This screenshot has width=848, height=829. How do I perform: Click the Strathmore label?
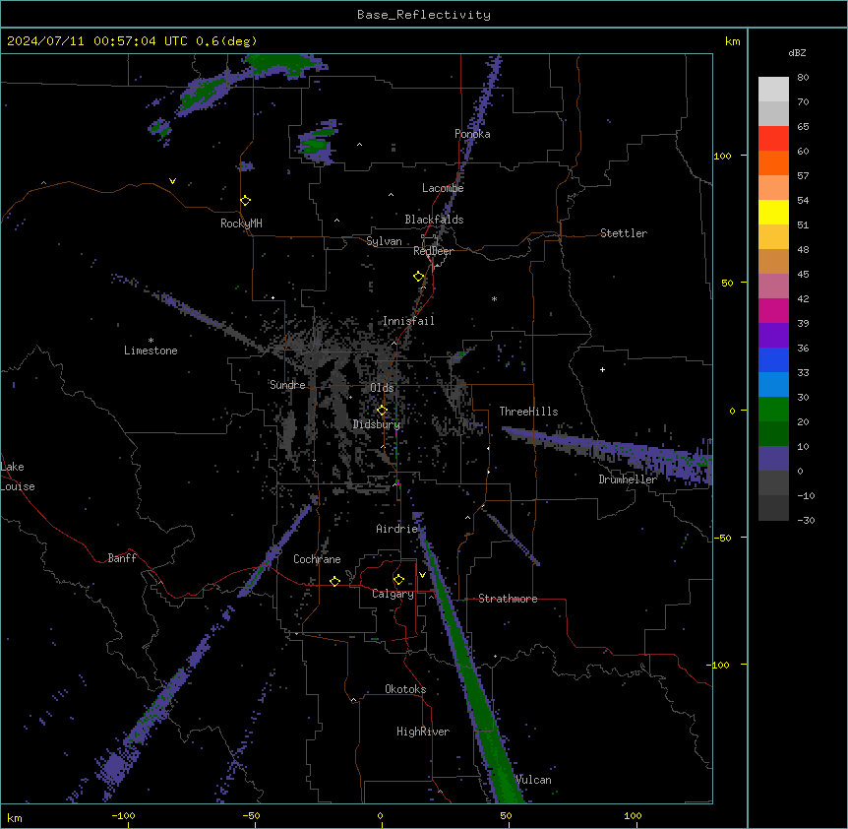508,599
